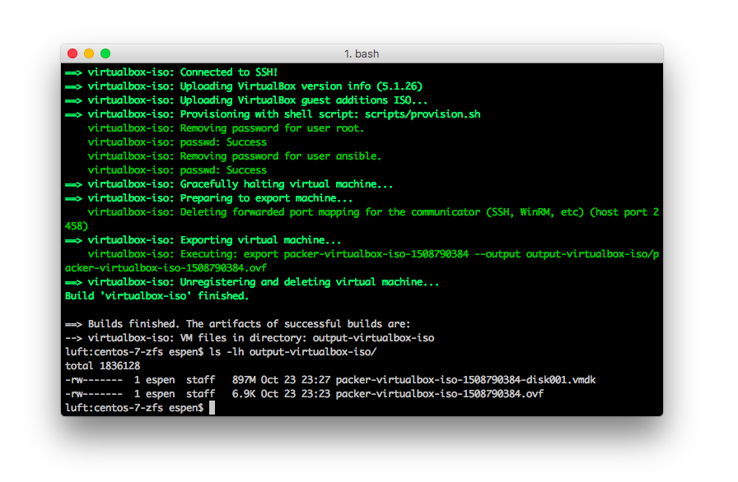This screenshot has width=738, height=482.
Task: Click 'Unregistering and deleting virtual machine...' line
Action: click(x=252, y=282)
